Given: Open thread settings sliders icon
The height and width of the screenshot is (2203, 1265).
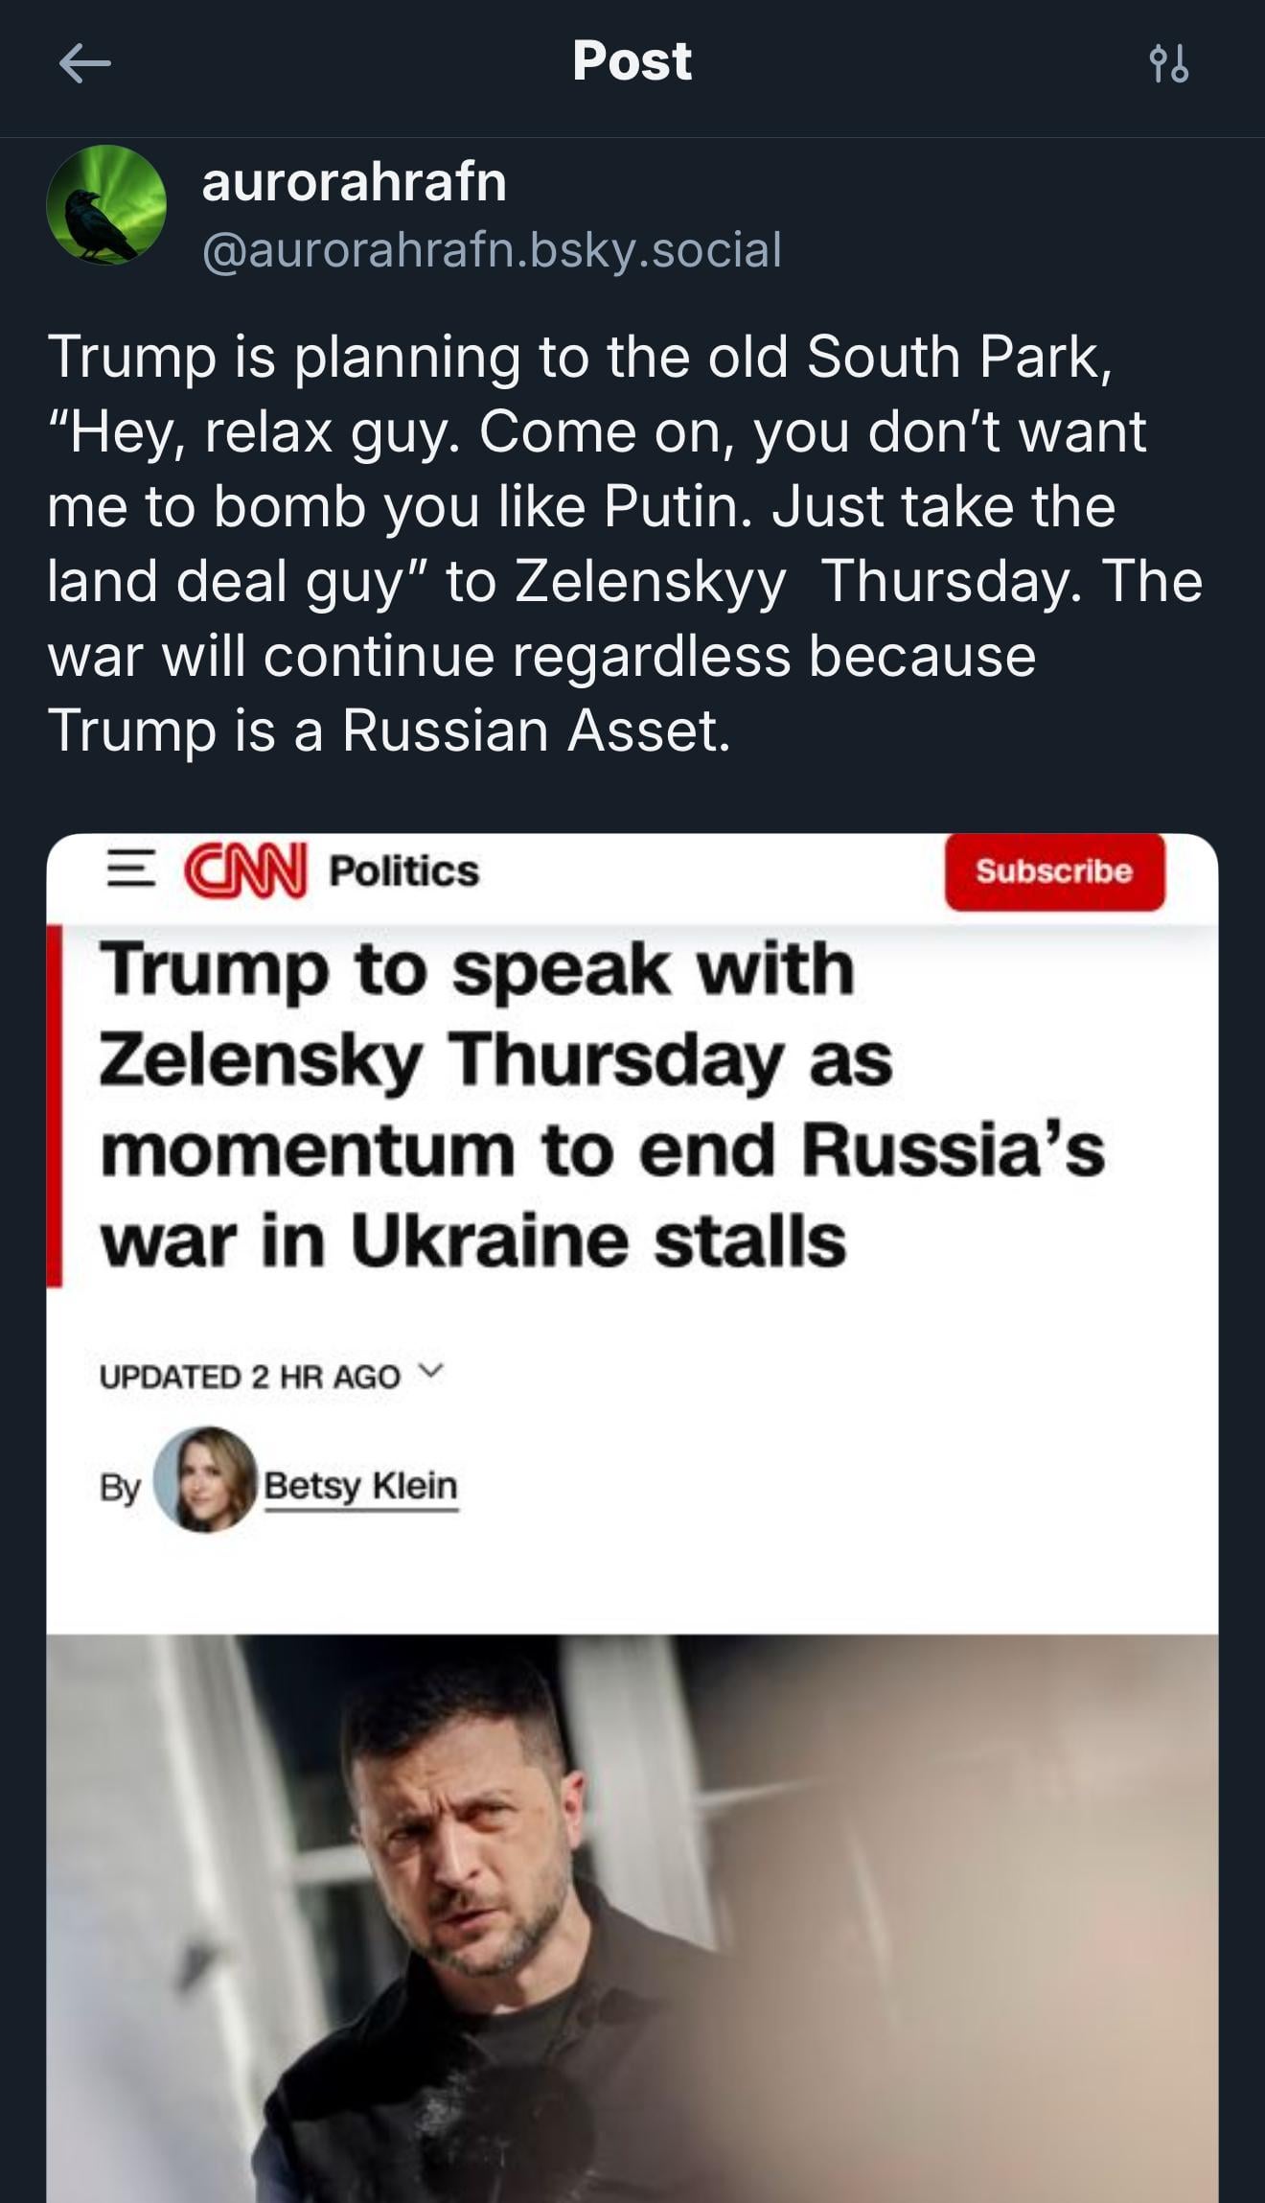Looking at the screenshot, I should click(1168, 64).
